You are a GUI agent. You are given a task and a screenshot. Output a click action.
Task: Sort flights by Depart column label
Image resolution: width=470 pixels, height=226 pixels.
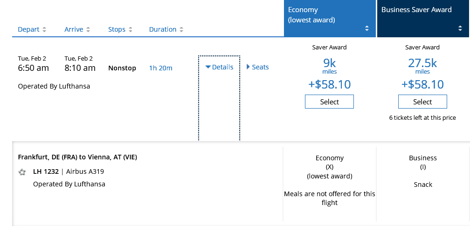point(28,29)
